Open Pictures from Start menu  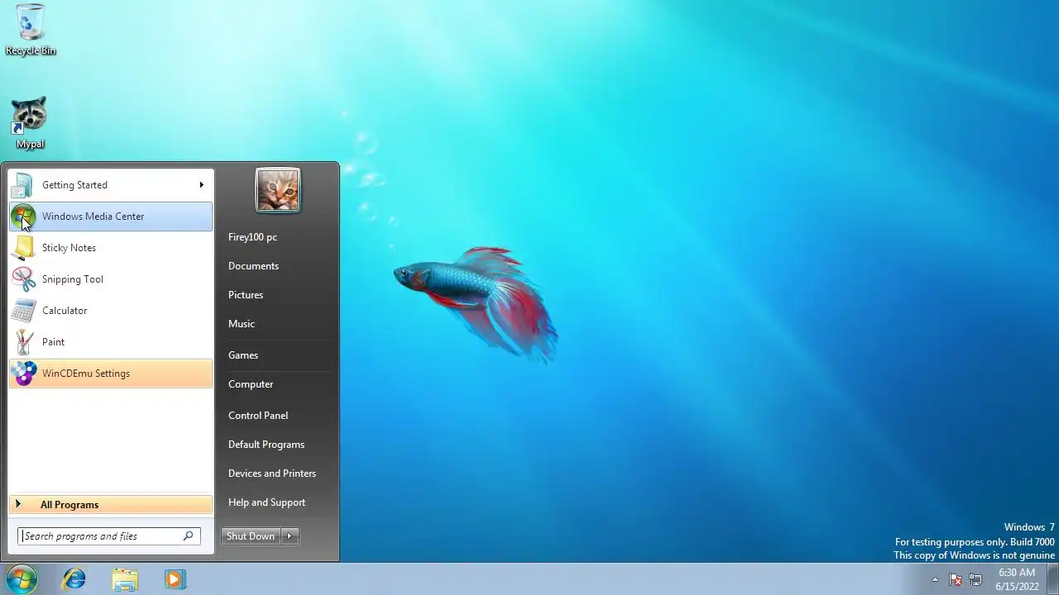point(246,295)
